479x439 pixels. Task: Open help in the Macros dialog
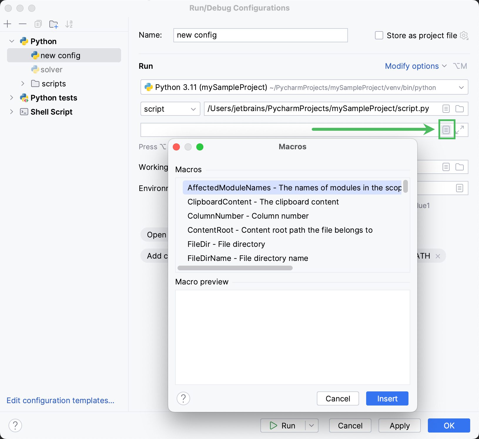183,398
